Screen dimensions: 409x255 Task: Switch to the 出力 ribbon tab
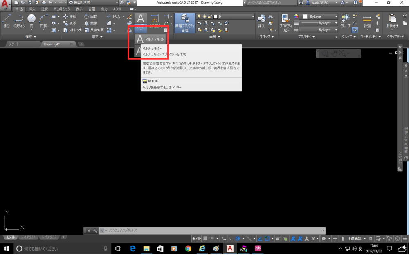click(x=104, y=9)
